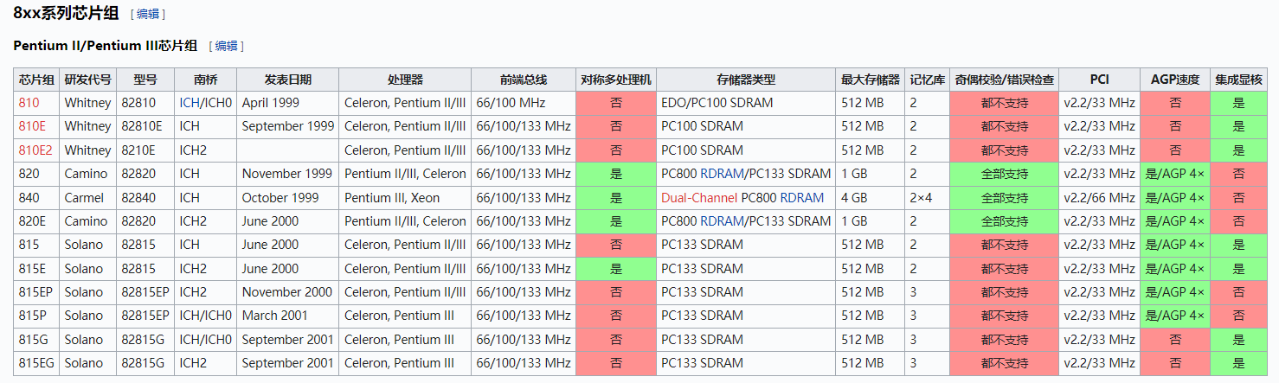This screenshot has height=383, width=1279.
Task: Click the 840 chipset cell
Action: coord(36,197)
